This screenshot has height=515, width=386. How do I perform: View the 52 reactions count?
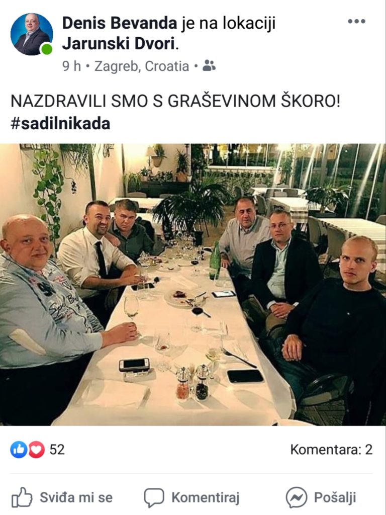point(57,450)
